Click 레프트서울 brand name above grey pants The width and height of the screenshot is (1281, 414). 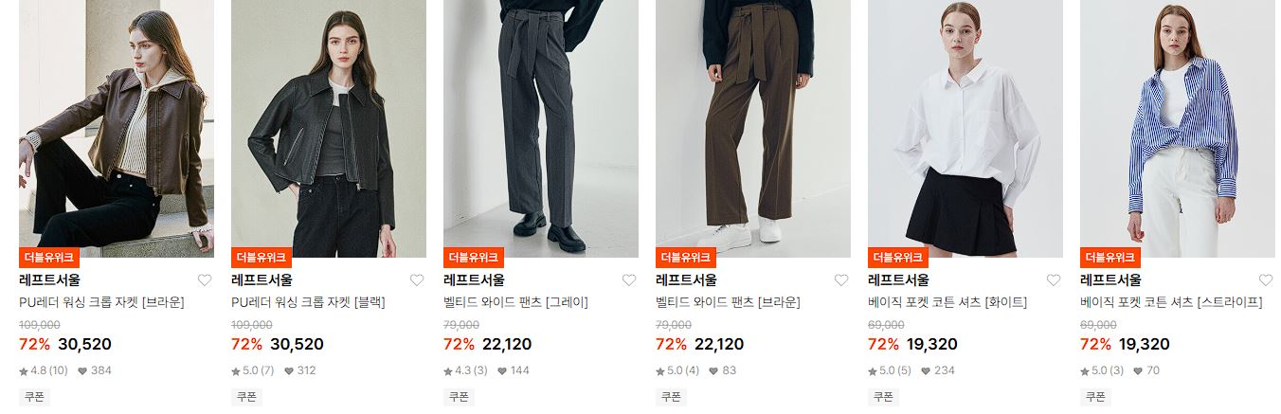pyautogui.click(x=474, y=280)
